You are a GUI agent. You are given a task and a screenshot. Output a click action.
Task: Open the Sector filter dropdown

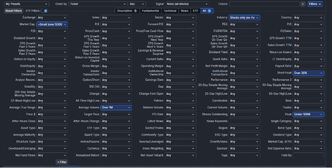[x=180, y=18]
